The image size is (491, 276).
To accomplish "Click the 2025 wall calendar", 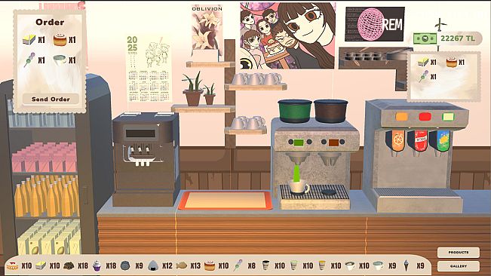I will tap(149, 69).
